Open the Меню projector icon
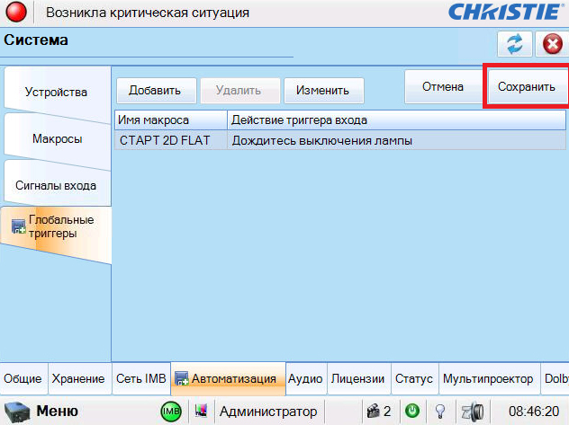569x425 pixels. (x=17, y=412)
